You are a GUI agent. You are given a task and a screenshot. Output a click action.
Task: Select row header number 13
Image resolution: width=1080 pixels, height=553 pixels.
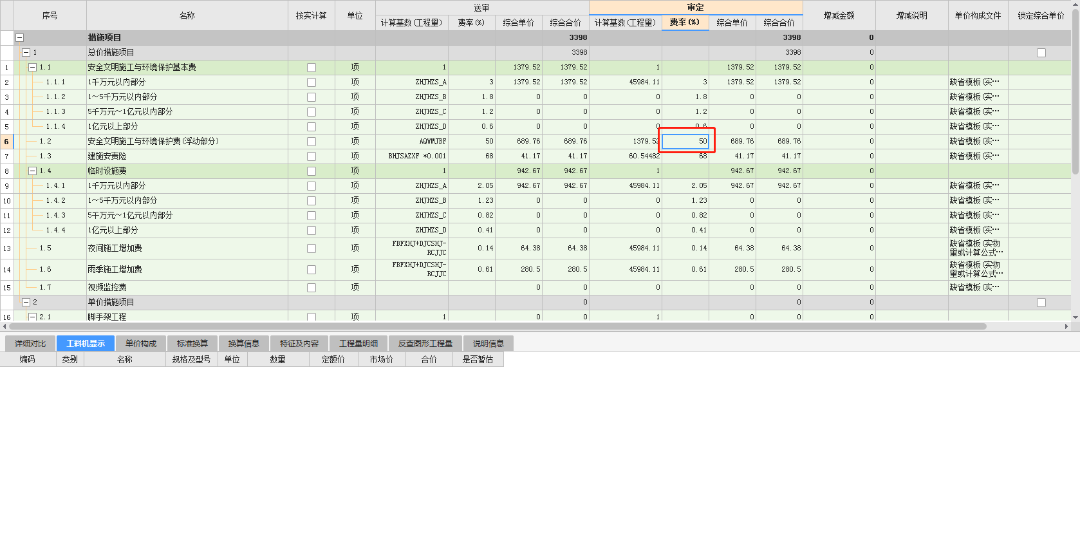[7, 248]
